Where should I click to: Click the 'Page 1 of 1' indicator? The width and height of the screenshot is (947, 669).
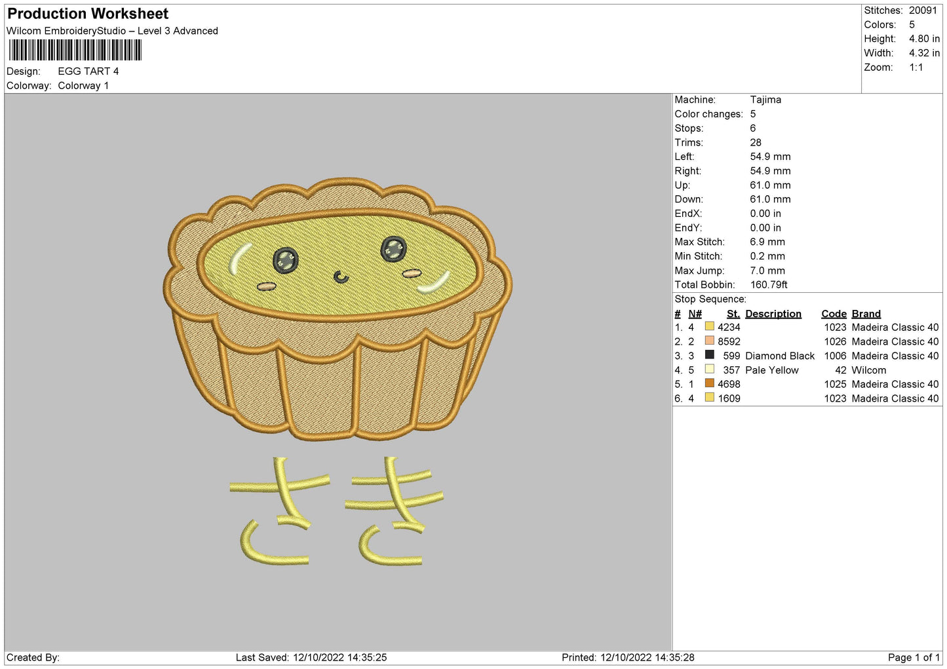[x=914, y=658]
